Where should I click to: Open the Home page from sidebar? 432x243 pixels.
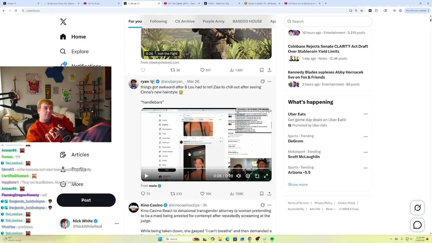[73, 37]
